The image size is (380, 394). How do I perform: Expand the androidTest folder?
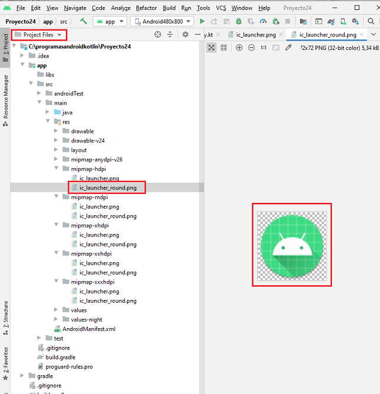[39, 94]
